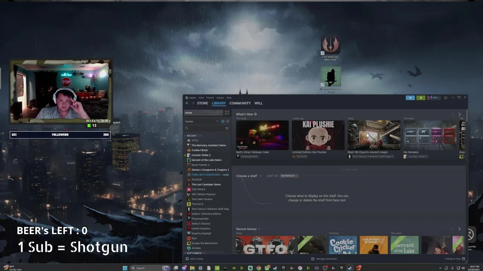Open Manage Downloads
This screenshot has height=271, width=483.
(x=324, y=259)
